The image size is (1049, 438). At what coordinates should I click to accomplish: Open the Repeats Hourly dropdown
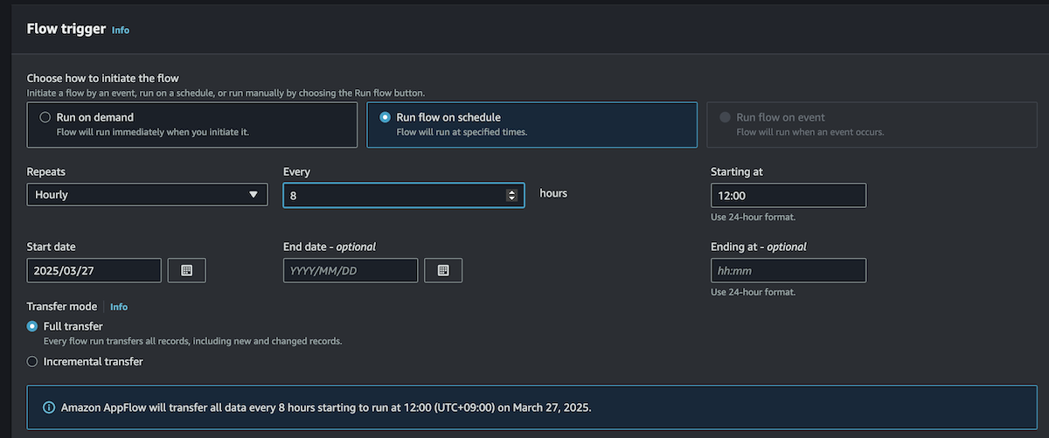tap(147, 195)
